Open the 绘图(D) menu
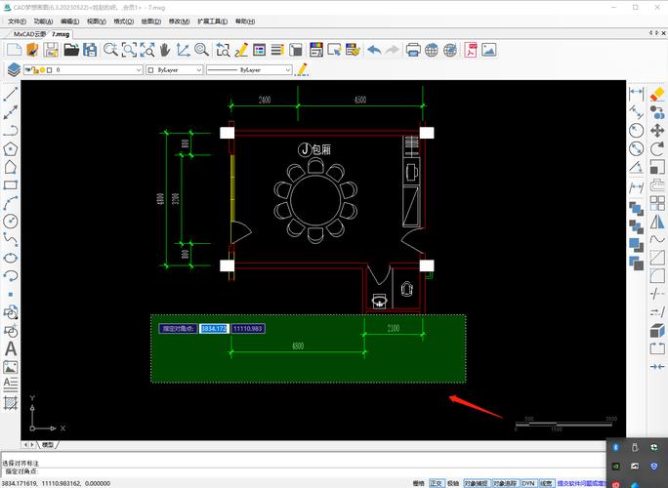 pyautogui.click(x=151, y=20)
